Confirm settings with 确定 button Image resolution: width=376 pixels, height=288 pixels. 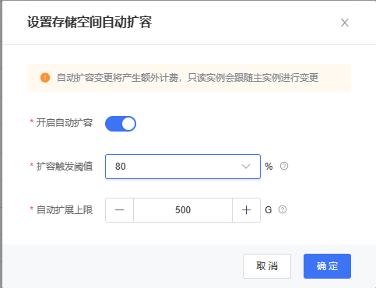(x=327, y=266)
